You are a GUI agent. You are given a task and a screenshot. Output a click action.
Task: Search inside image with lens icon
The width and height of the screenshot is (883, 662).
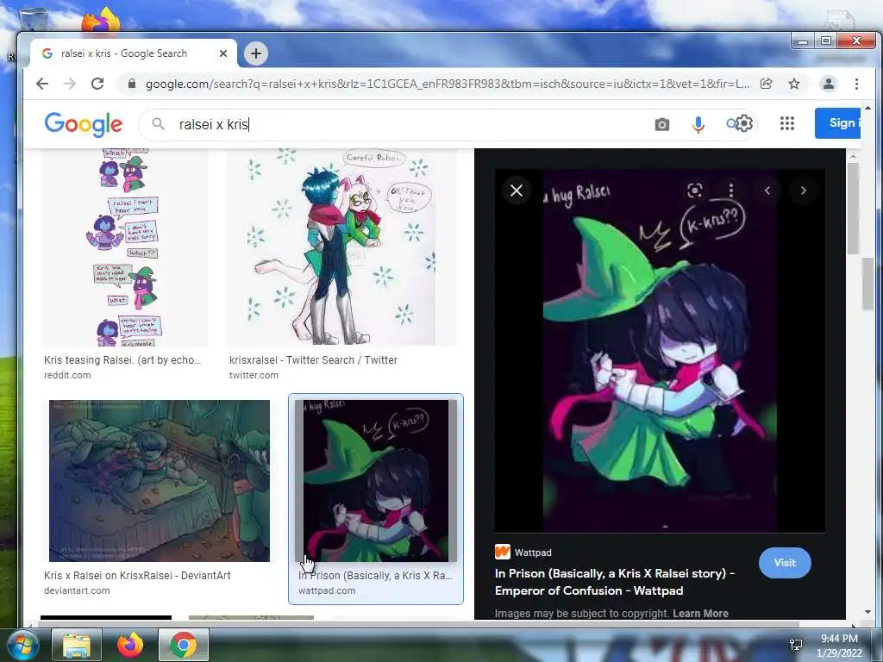point(695,190)
